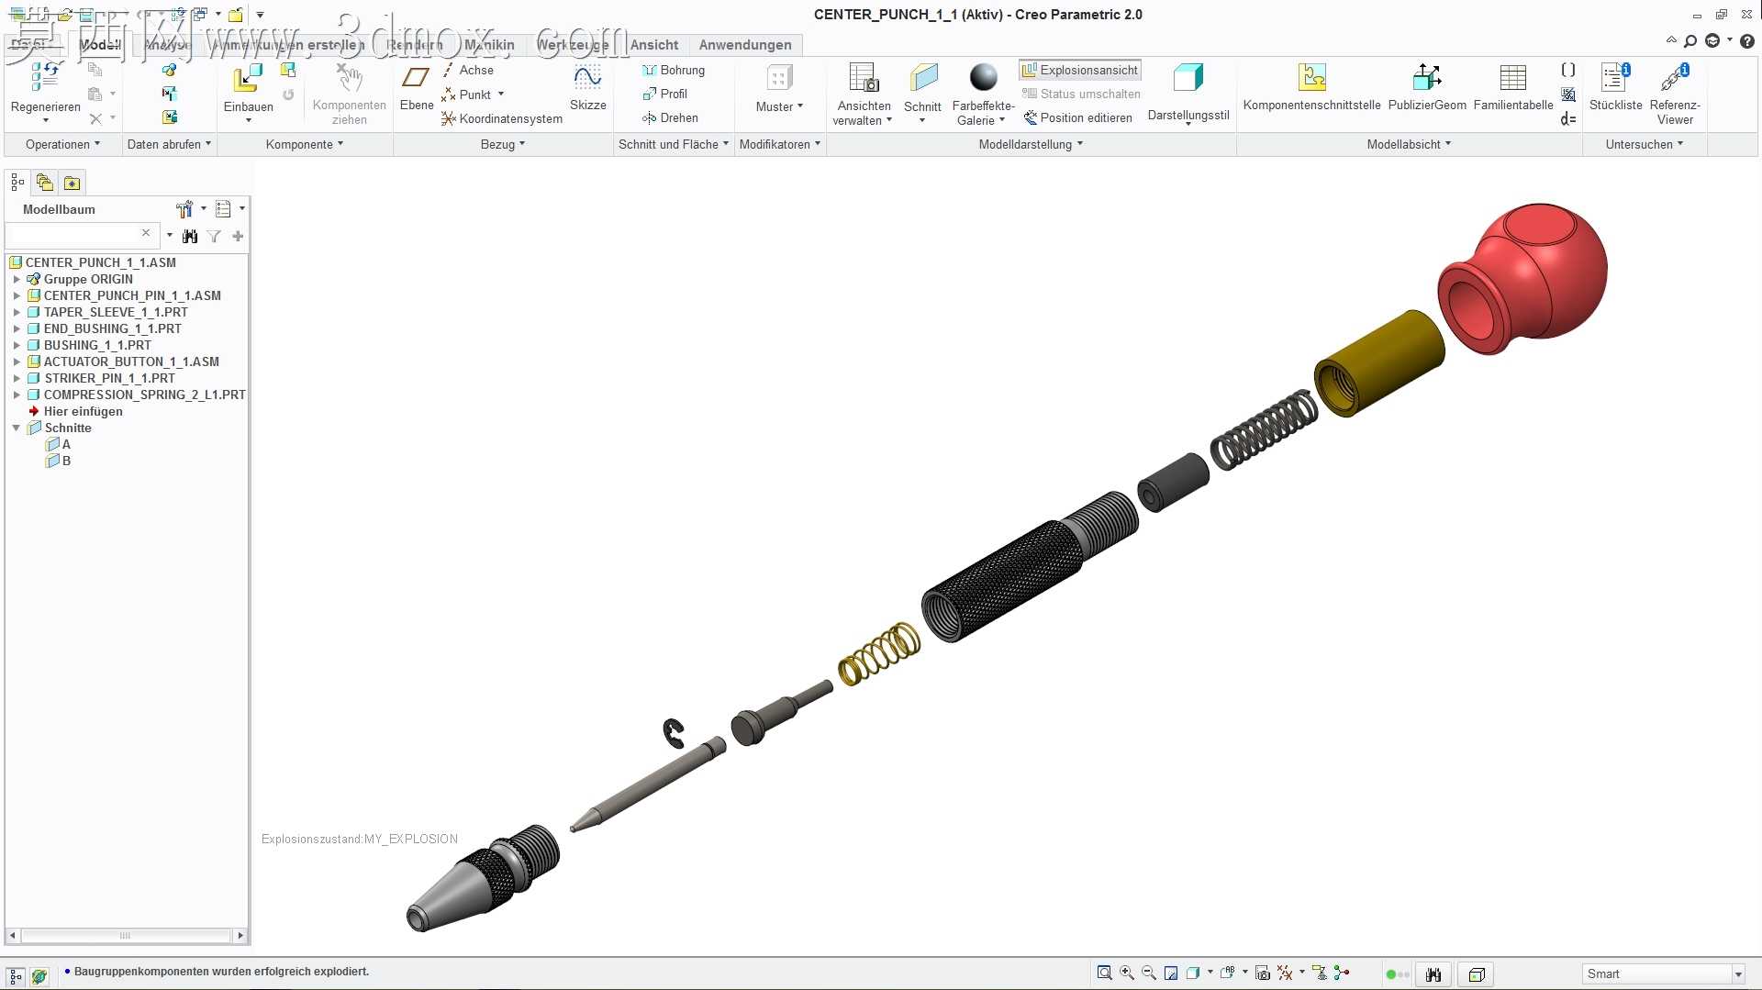Create an Achse axis
The image size is (1762, 990).
click(468, 70)
